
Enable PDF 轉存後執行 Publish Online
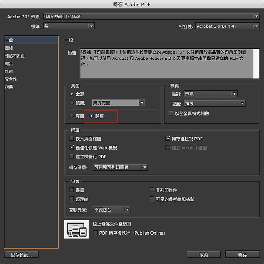95,233
